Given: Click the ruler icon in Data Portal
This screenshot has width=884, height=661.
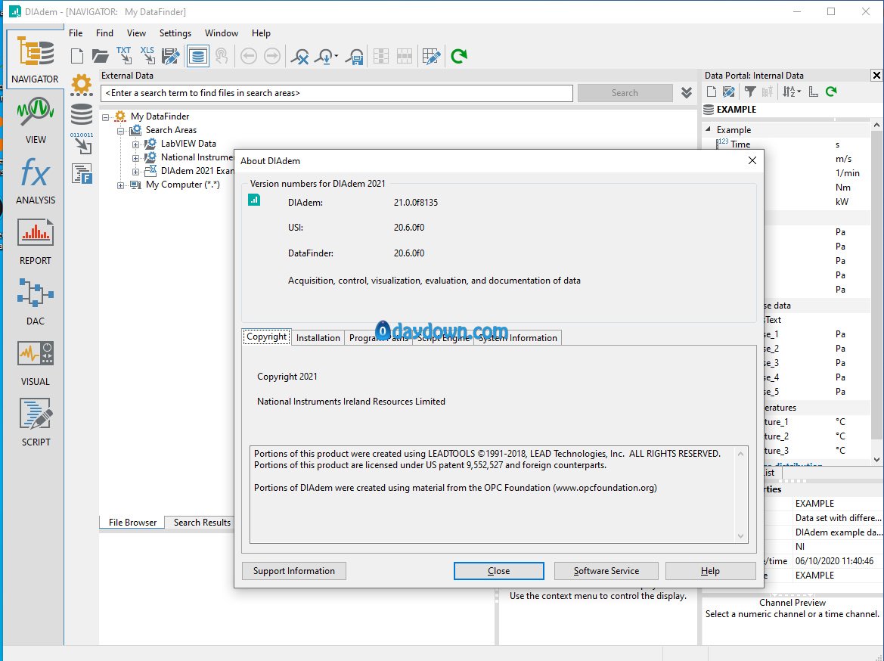Looking at the screenshot, I should point(813,92).
